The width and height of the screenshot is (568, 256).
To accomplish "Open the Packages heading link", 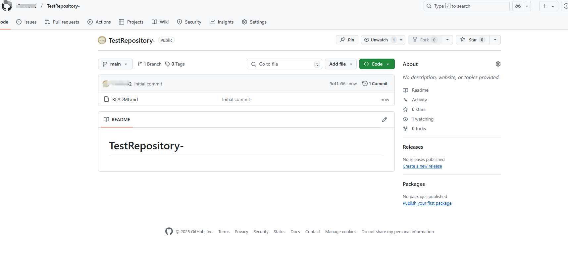I will click(414, 184).
